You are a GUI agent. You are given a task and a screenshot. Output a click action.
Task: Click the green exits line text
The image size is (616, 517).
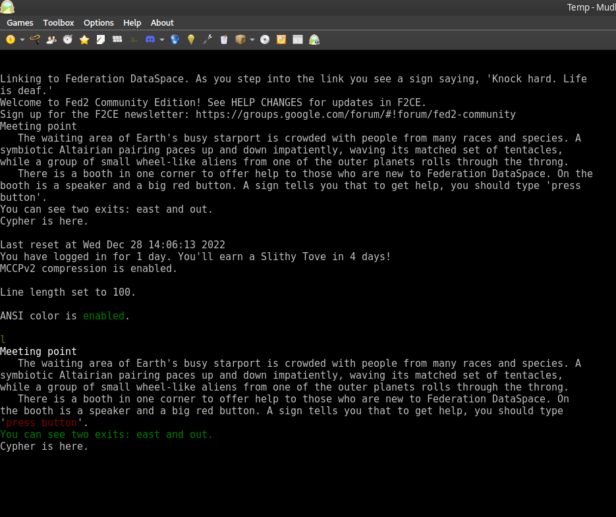pyautogui.click(x=107, y=435)
